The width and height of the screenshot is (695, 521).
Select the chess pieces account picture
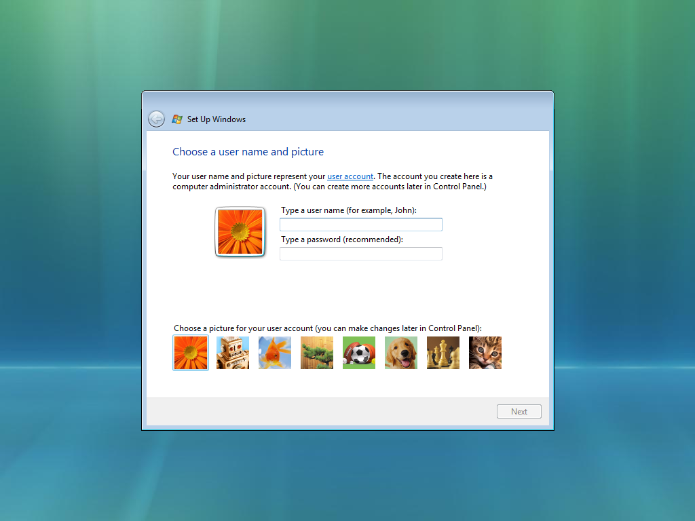[x=443, y=353]
